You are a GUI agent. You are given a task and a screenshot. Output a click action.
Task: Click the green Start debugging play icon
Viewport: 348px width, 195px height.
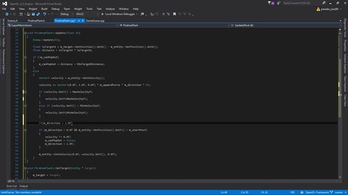(103, 14)
